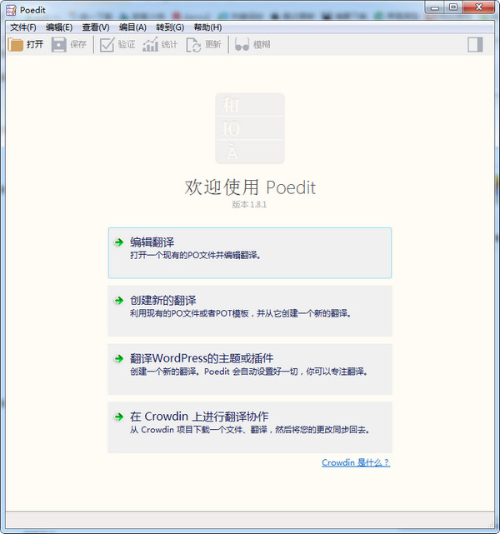The image size is (500, 534).
Task: Click the 验证 toolbar label
Action: point(127,45)
